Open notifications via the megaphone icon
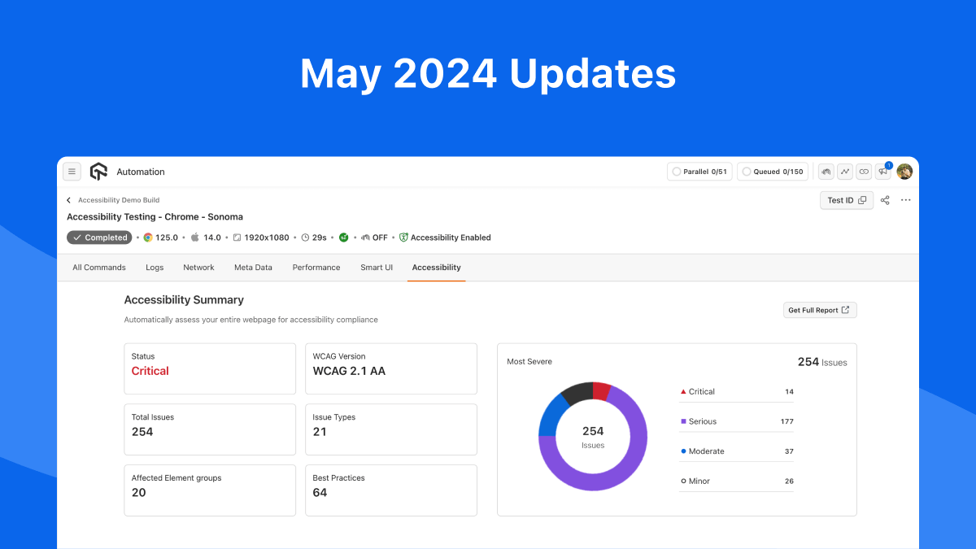This screenshot has width=976, height=549. pos(883,171)
